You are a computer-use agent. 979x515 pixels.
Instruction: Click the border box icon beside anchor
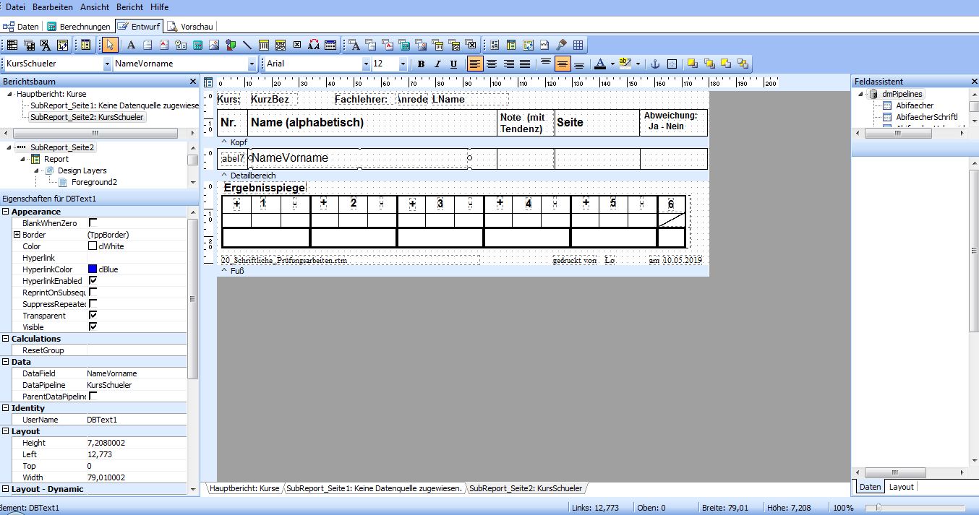(x=672, y=64)
